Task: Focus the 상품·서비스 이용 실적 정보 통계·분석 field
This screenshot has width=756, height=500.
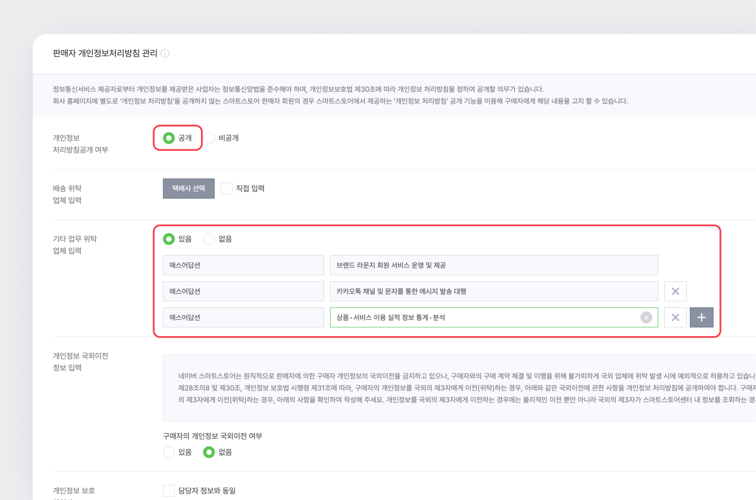Action: 484,317
